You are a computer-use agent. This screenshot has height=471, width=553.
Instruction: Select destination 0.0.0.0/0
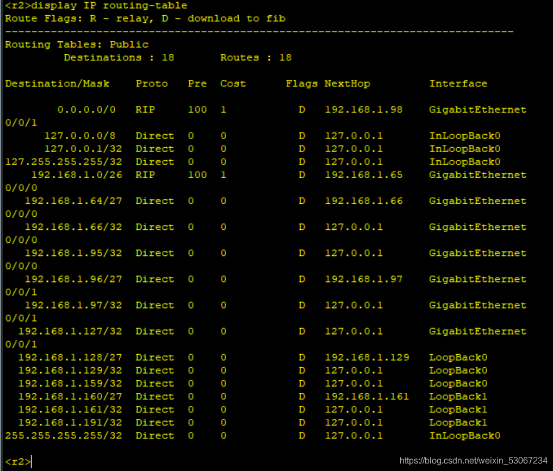point(86,110)
